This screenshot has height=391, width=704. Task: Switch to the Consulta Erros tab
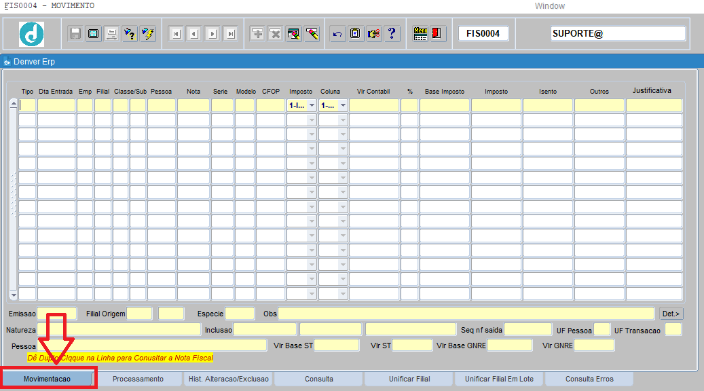[589, 379]
